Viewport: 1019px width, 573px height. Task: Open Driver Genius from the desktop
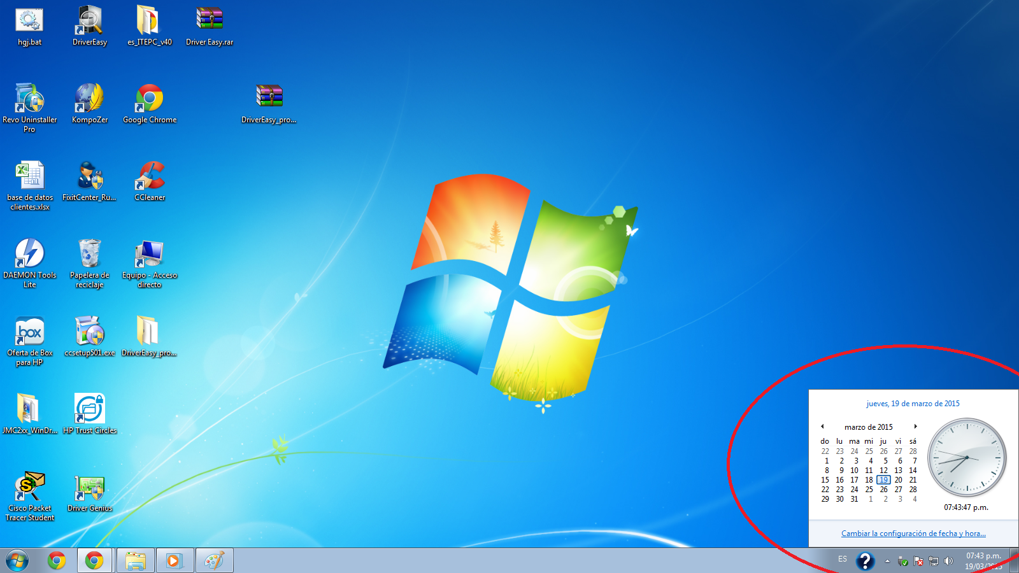(x=89, y=489)
